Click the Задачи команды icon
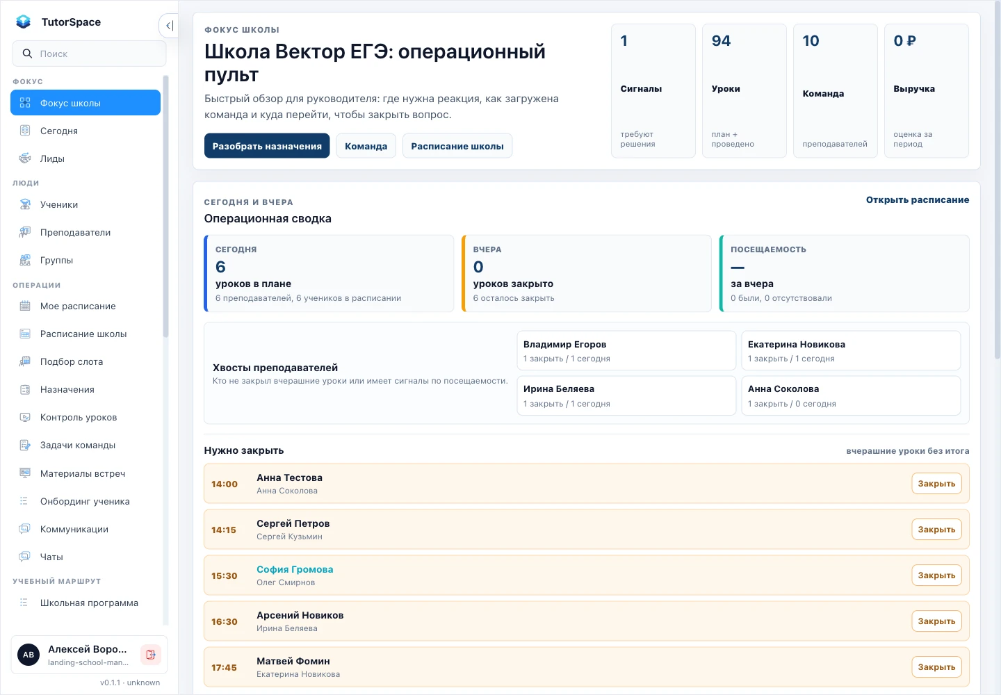 (x=25, y=445)
